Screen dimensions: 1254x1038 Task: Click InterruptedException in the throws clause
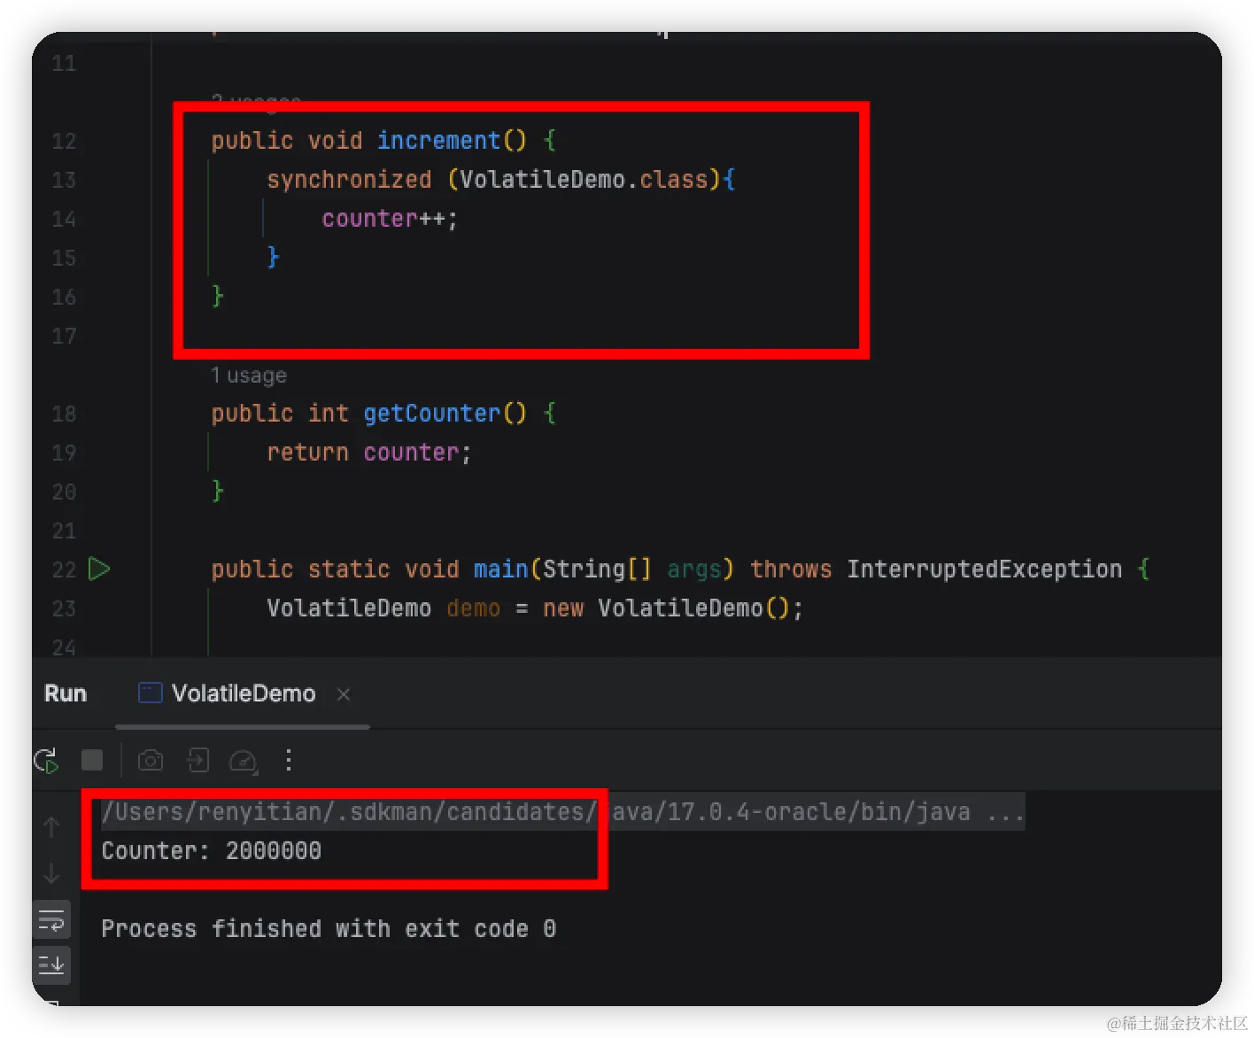[x=984, y=569]
